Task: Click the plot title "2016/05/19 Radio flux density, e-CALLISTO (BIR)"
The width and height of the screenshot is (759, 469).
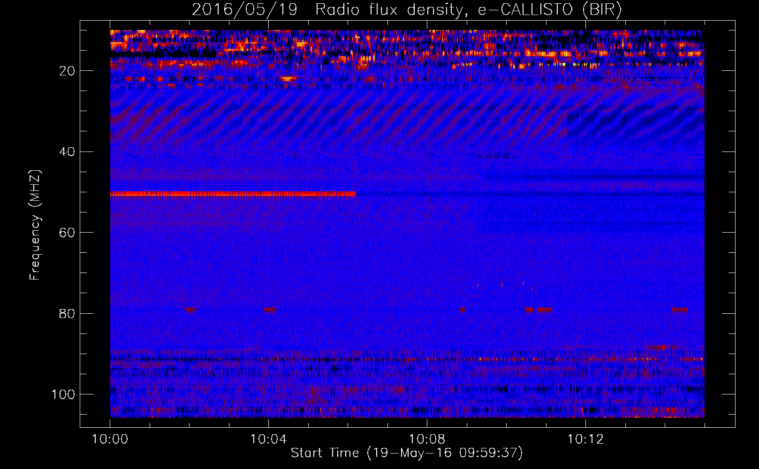Action: [x=407, y=9]
